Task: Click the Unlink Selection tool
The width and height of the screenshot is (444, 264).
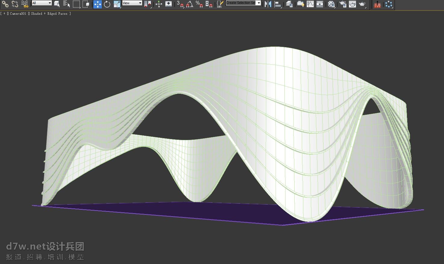Action: click(x=15, y=4)
